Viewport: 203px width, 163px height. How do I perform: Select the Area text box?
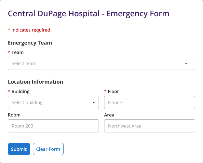tap(149, 126)
